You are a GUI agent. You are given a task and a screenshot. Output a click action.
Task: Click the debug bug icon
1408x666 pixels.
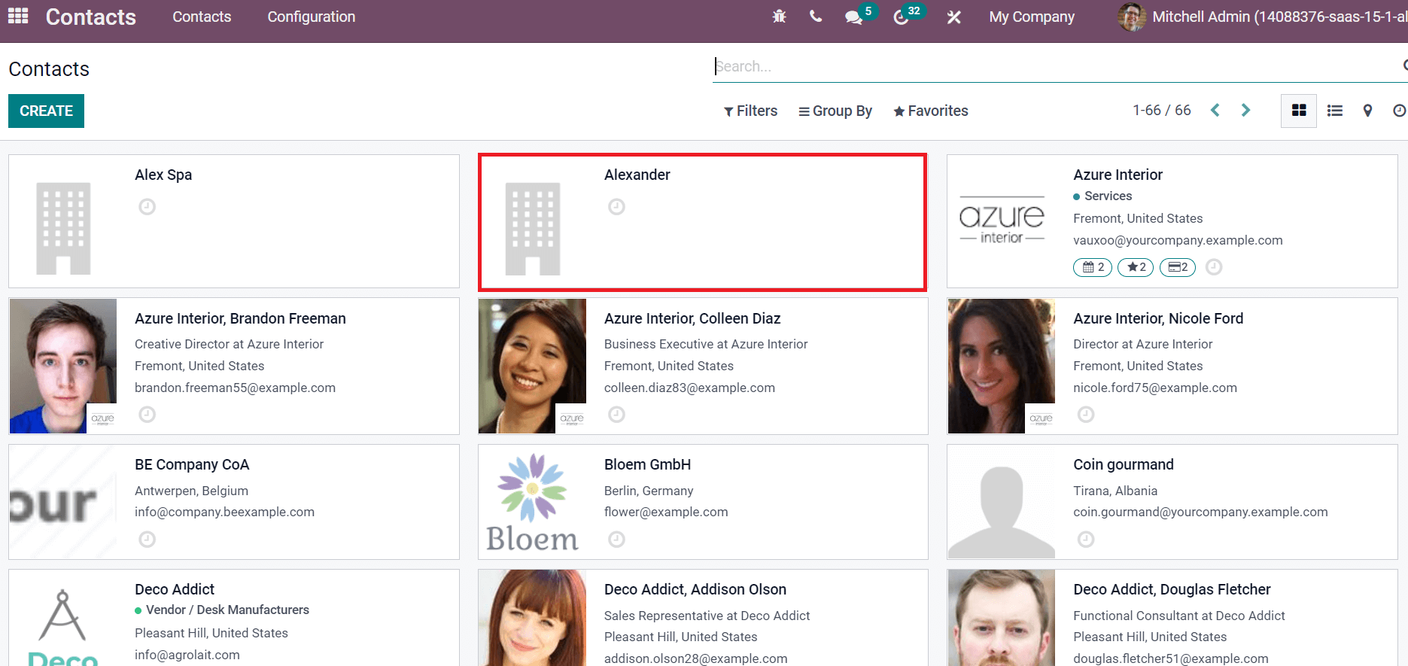[x=779, y=17]
